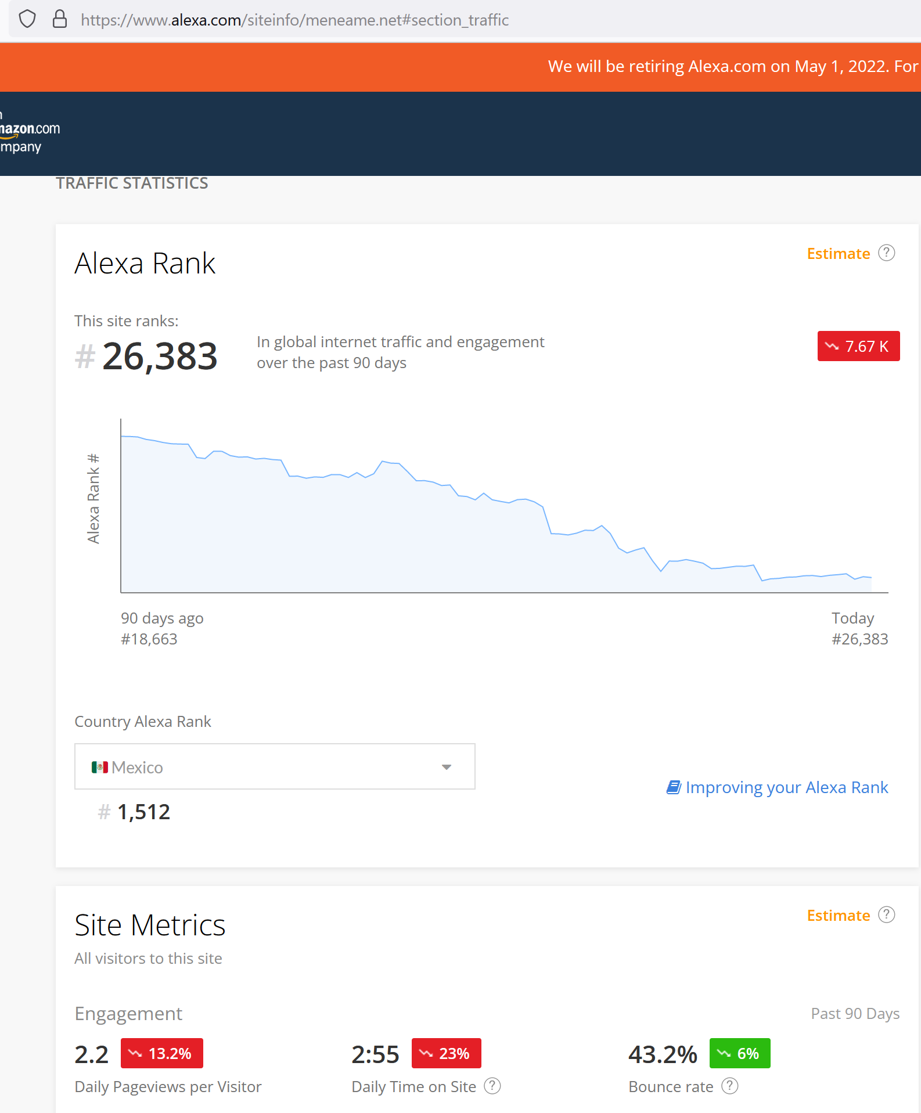Click the help icon next to Daily Time on Site
921x1113 pixels.
pyautogui.click(x=492, y=1086)
